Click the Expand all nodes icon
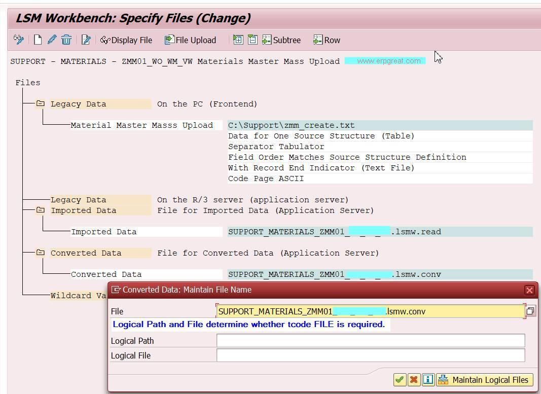The height and width of the screenshot is (394, 541). click(x=238, y=40)
